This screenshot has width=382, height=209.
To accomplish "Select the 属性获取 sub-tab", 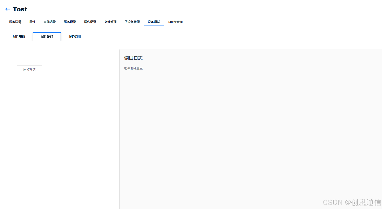I will tap(19, 36).
